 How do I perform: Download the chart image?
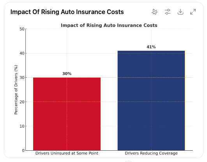tap(180, 12)
